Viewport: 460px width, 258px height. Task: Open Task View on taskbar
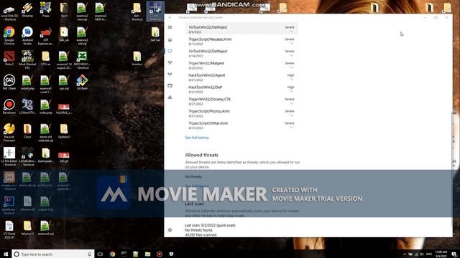(100, 254)
